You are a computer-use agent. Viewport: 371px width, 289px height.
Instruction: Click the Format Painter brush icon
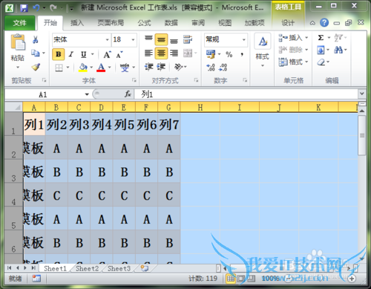tap(36, 67)
